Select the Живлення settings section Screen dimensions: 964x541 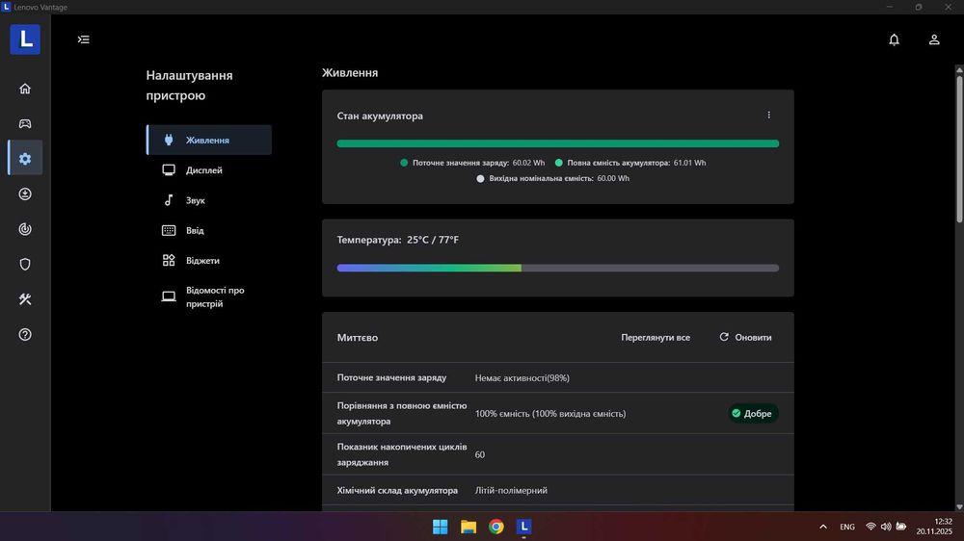[209, 140]
